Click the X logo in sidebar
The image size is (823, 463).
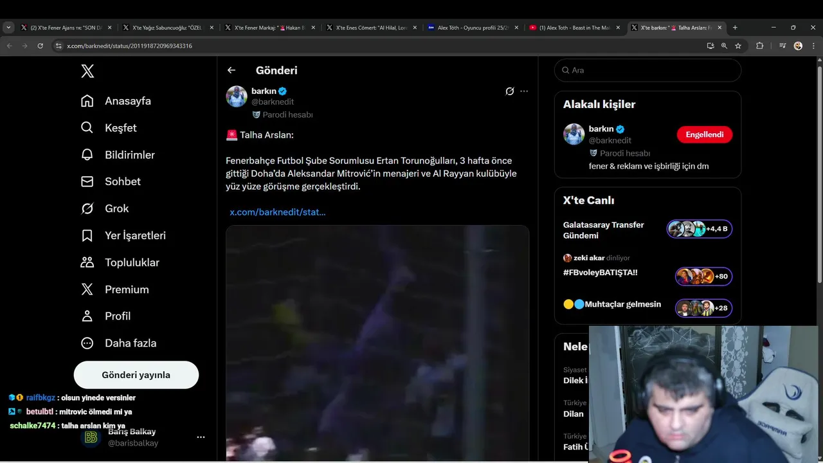pos(87,71)
